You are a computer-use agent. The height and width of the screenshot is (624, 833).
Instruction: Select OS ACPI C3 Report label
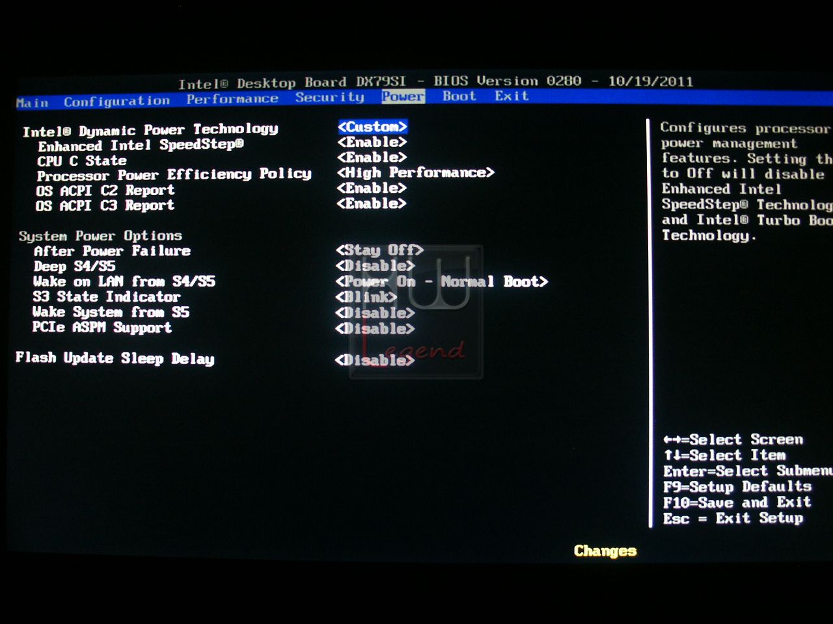[x=105, y=205]
